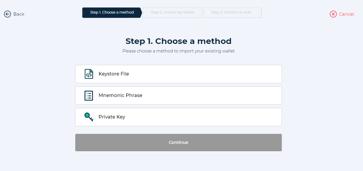The image size is (363, 171).
Task: Select the Mnemonic Phrase list icon
Action: [89, 96]
